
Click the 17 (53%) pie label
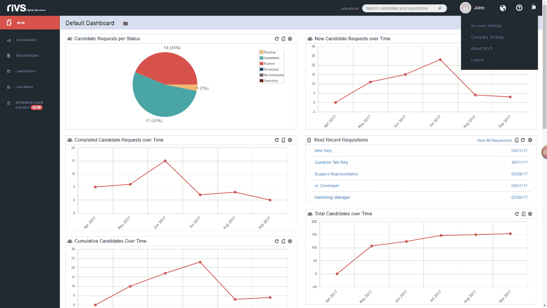154,121
